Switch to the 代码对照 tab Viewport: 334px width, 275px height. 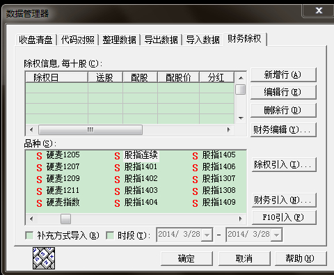pos(78,40)
